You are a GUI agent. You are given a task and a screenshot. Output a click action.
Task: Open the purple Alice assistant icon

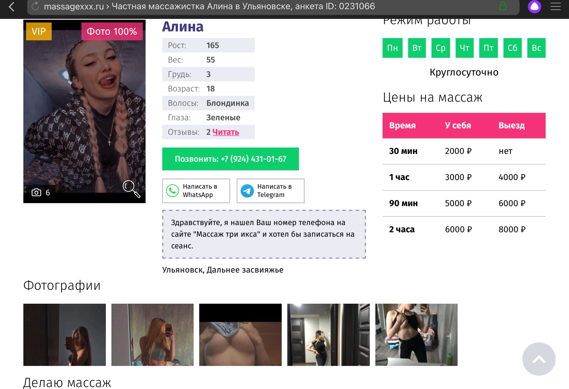(534, 7)
